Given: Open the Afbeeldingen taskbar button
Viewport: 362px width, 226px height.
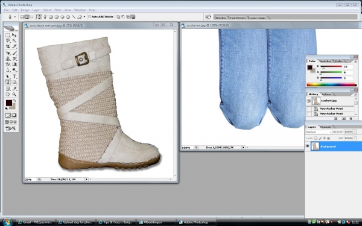Looking at the screenshot, I should pos(156,222).
